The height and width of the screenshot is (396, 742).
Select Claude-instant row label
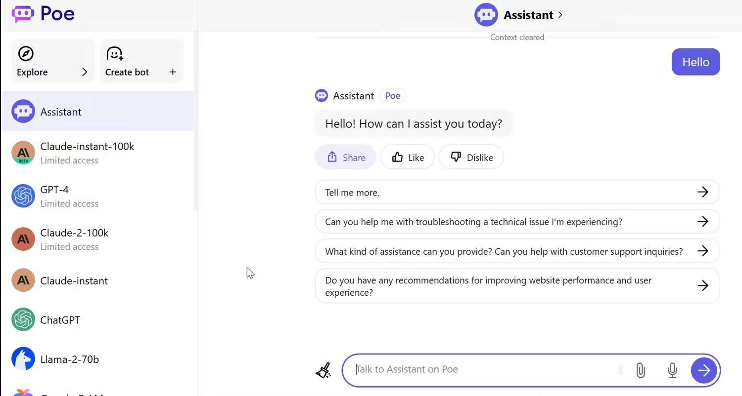(74, 281)
